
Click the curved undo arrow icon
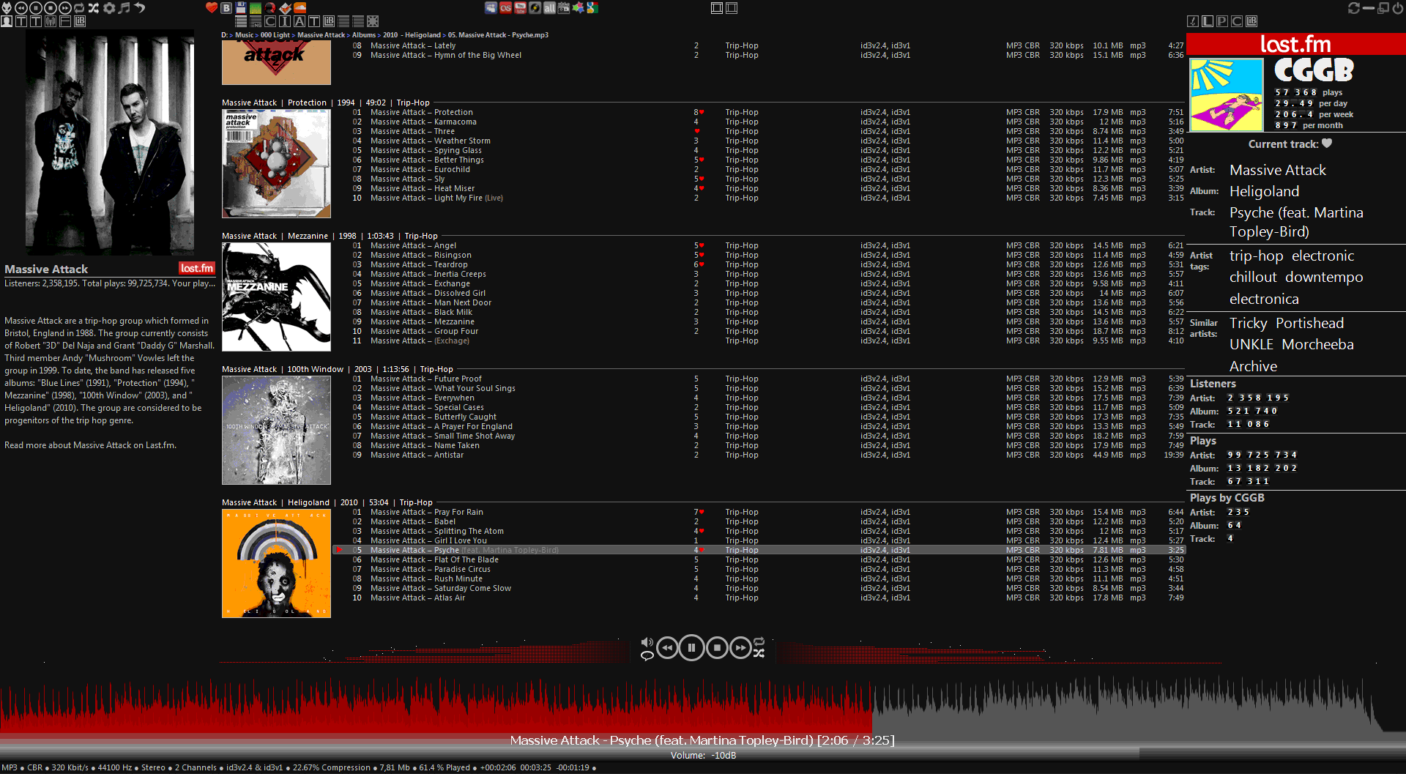click(x=138, y=8)
